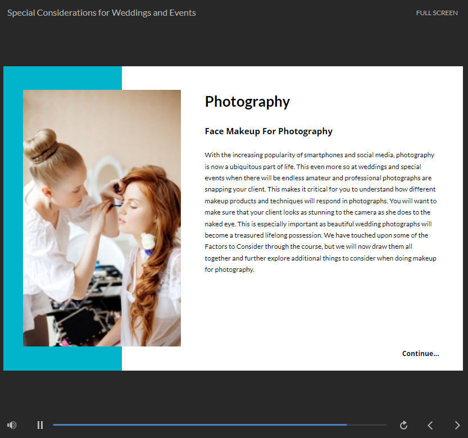Viewport: 468px width, 438px height.
Task: Enter FULL SCREEN mode
Action: click(x=437, y=13)
